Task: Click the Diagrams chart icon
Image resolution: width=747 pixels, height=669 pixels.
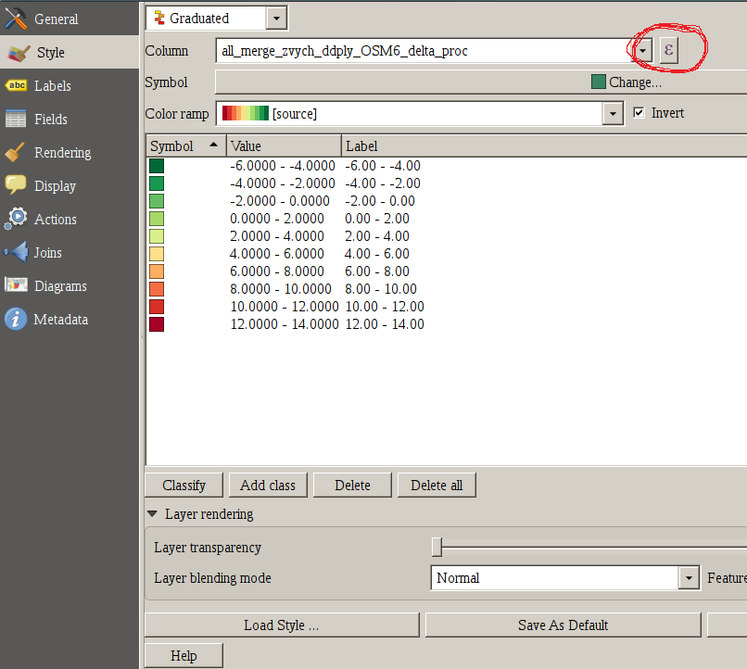Action: pyautogui.click(x=16, y=285)
